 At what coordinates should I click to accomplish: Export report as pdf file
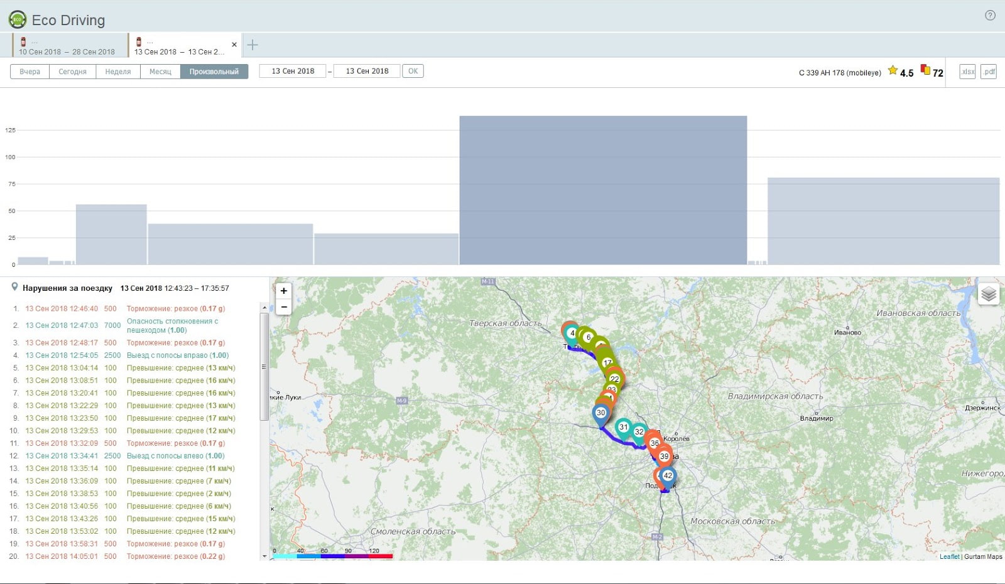pos(989,72)
